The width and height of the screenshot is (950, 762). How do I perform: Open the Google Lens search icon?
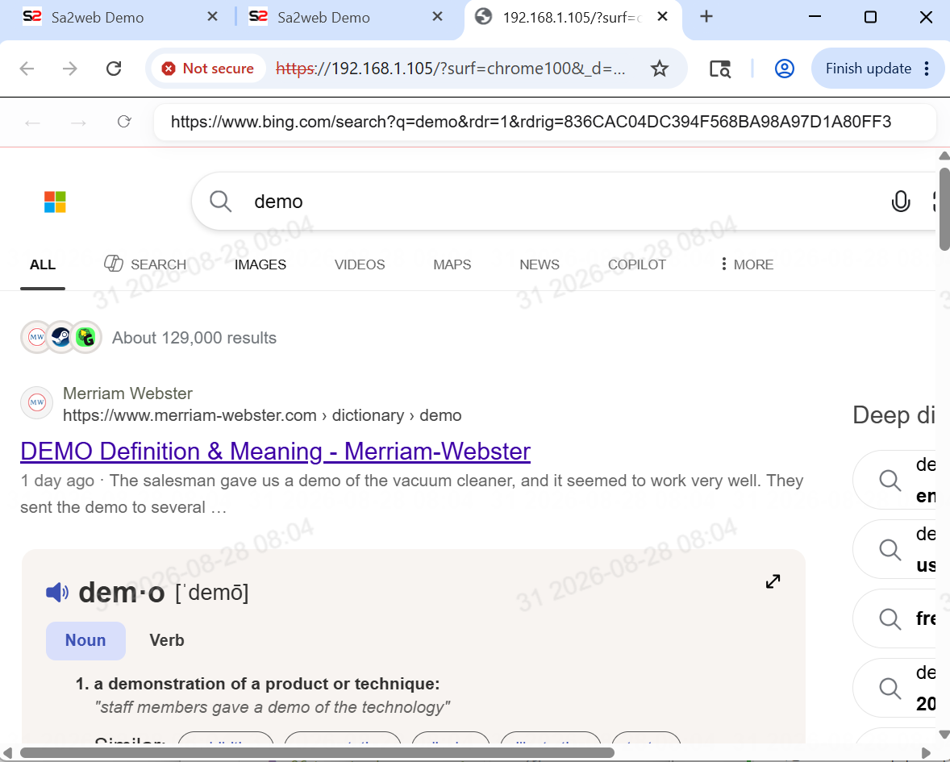tap(720, 69)
